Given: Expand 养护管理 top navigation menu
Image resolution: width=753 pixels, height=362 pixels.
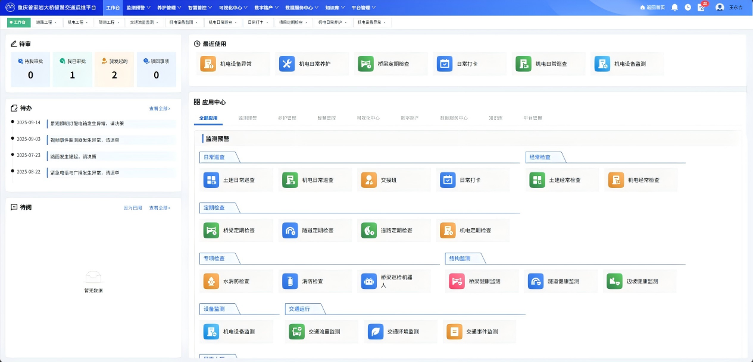Looking at the screenshot, I should coord(168,8).
